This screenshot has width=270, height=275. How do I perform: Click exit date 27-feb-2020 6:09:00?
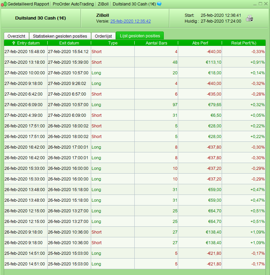67,115
